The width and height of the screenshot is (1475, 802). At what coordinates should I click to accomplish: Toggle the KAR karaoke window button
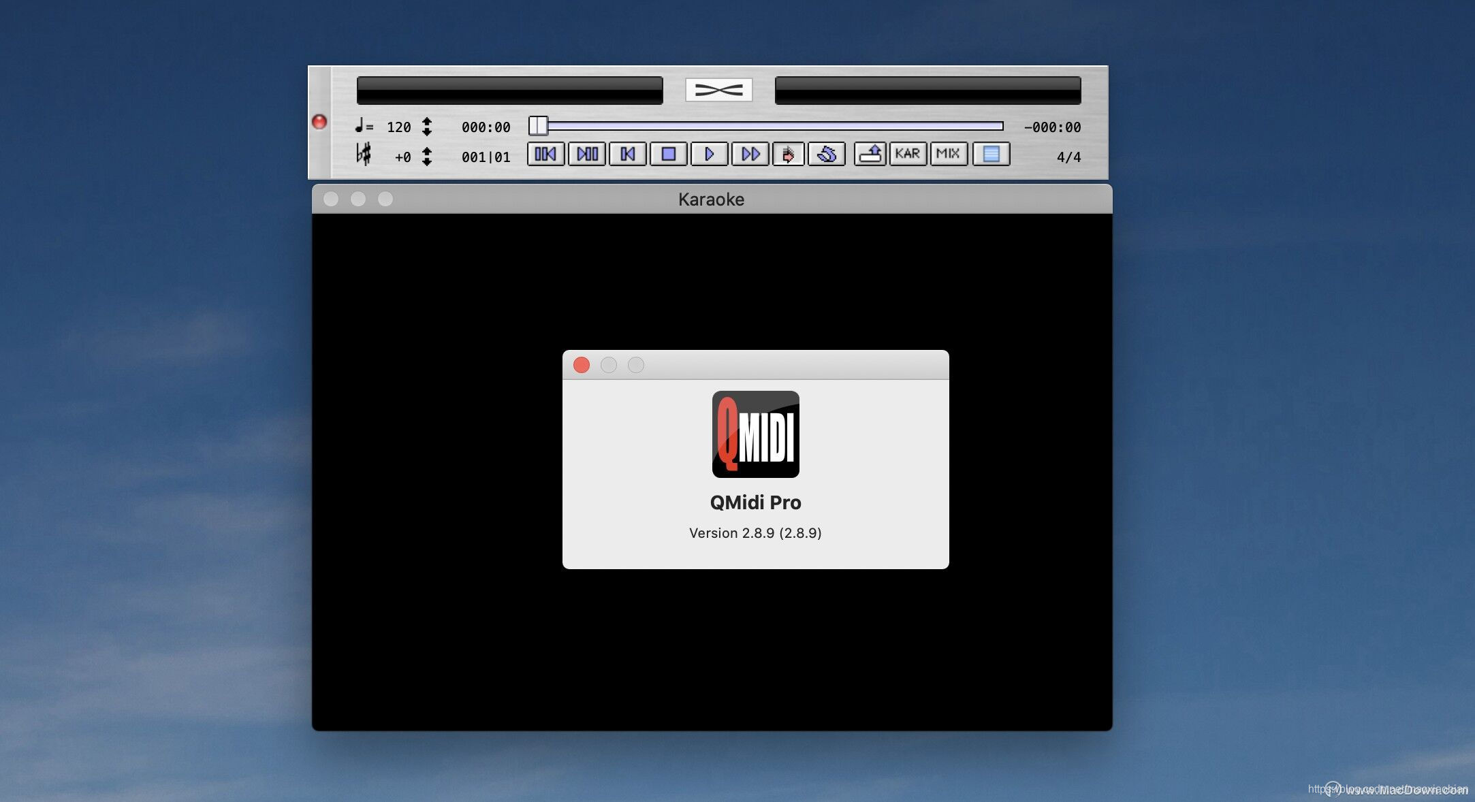[907, 154]
